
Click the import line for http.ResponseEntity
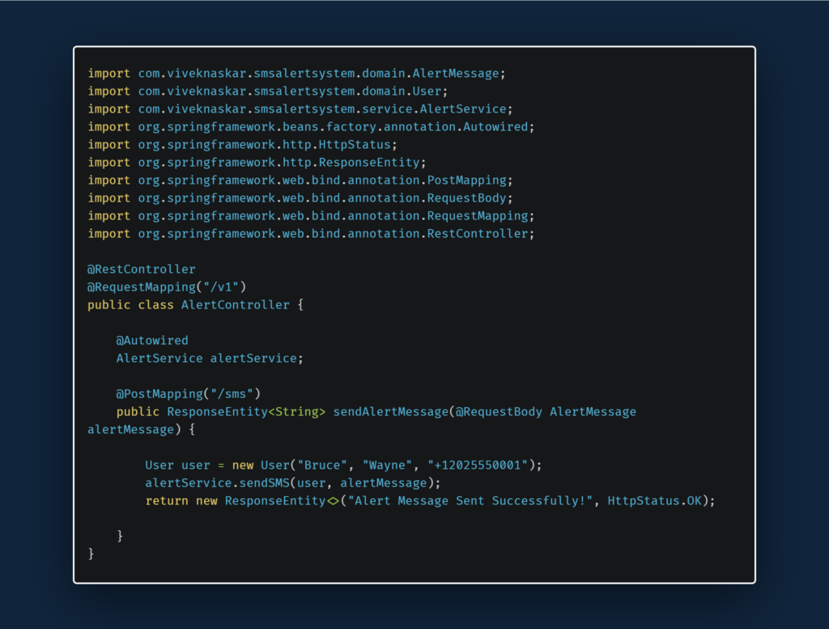[x=257, y=162]
